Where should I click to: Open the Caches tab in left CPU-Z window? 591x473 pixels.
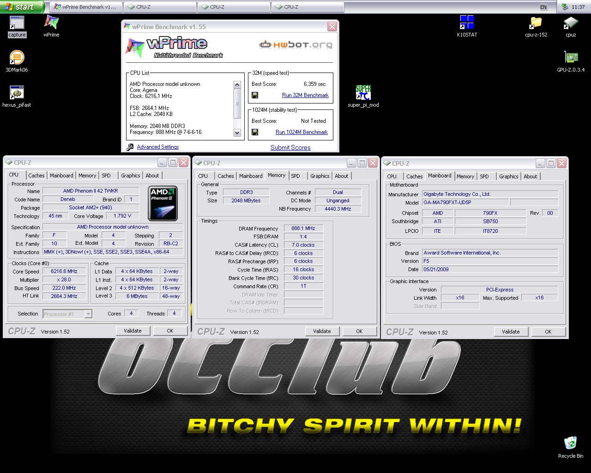click(x=36, y=176)
